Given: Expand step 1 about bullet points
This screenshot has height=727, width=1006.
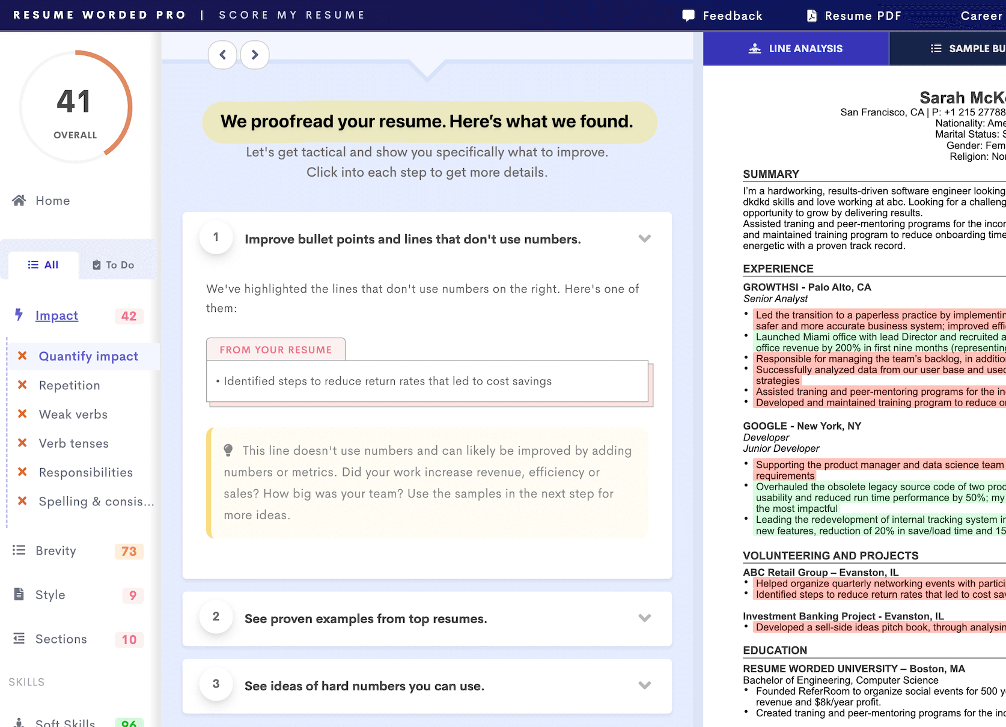Looking at the screenshot, I should [x=644, y=239].
